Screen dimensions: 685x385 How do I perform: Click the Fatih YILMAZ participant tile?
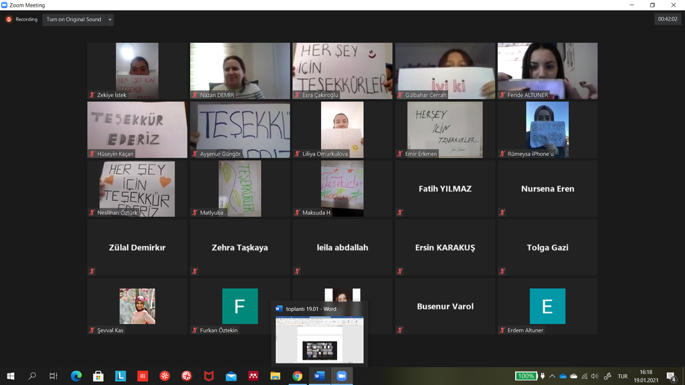click(x=445, y=189)
